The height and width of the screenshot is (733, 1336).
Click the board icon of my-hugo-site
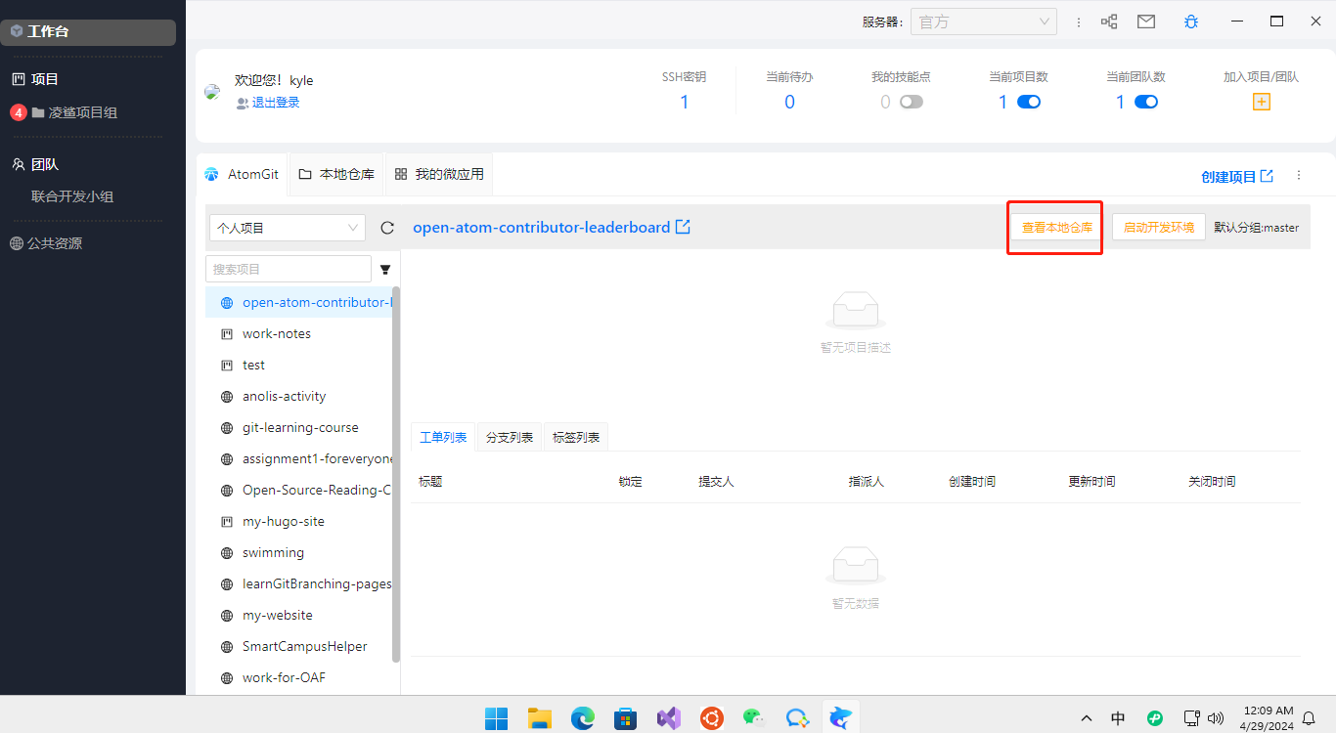pos(227,522)
